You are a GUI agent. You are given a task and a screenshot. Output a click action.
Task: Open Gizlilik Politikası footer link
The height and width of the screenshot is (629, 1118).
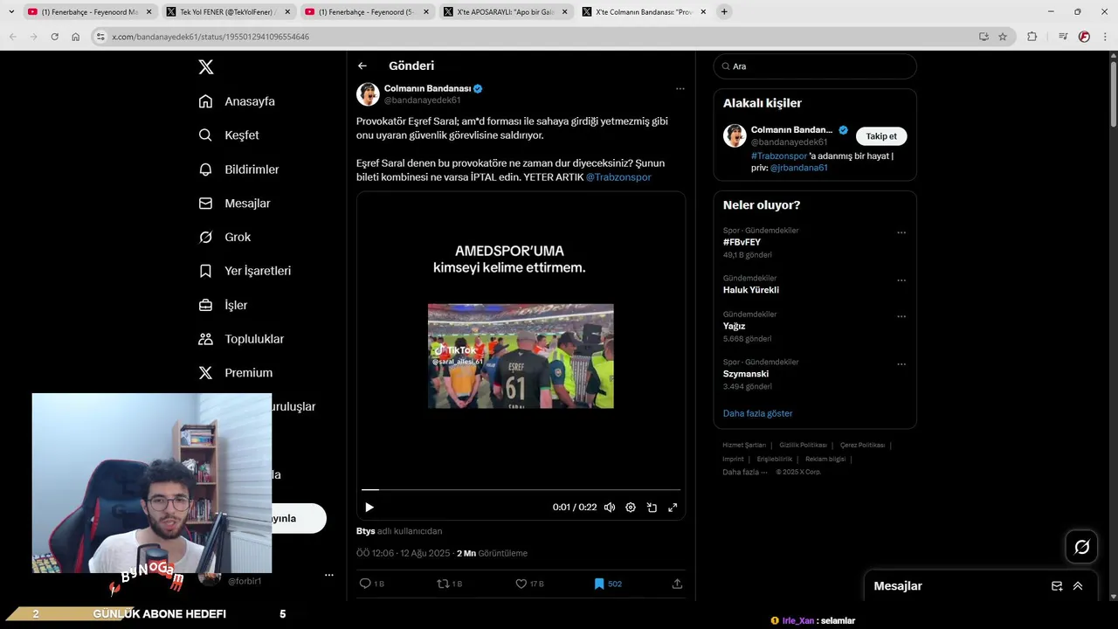tap(803, 446)
